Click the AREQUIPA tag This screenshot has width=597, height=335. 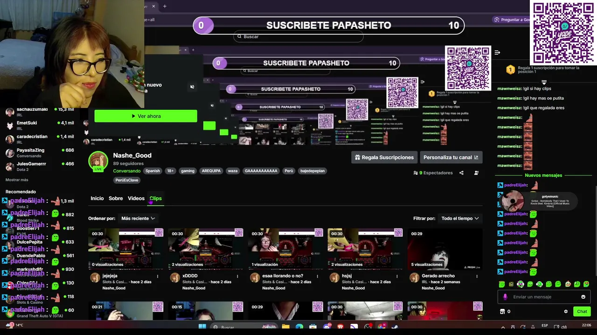pos(211,171)
